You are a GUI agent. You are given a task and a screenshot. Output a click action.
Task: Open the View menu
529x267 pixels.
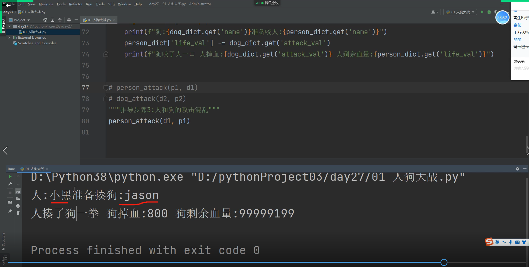click(32, 4)
